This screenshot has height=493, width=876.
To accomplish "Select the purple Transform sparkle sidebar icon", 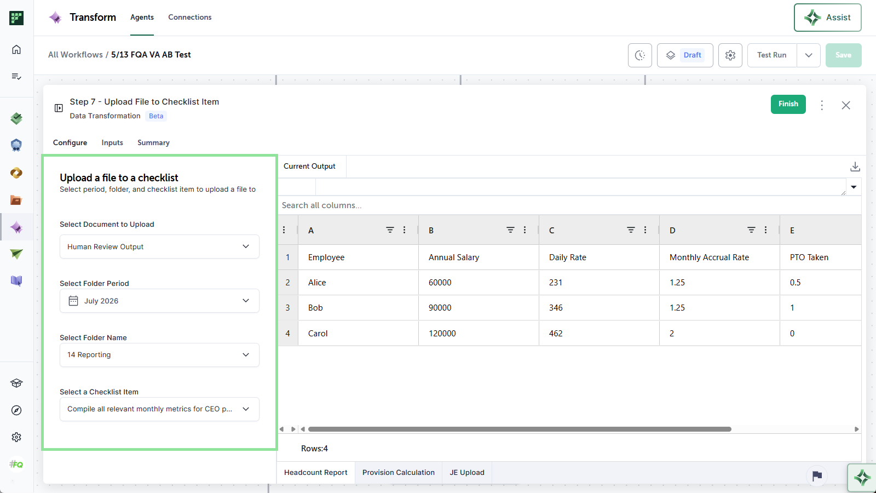I will [x=16, y=227].
